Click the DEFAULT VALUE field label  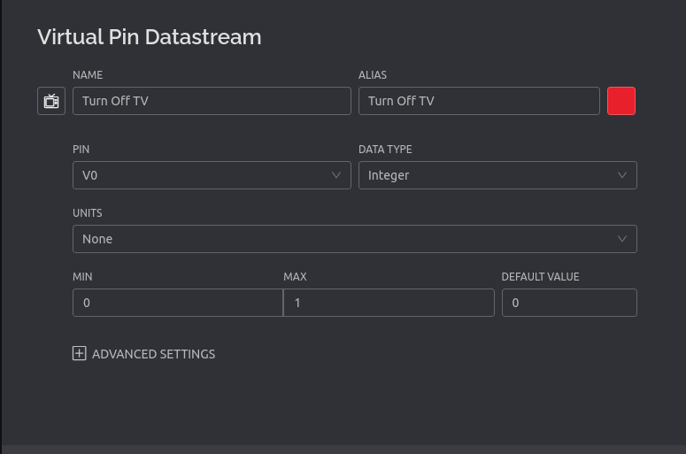click(540, 277)
